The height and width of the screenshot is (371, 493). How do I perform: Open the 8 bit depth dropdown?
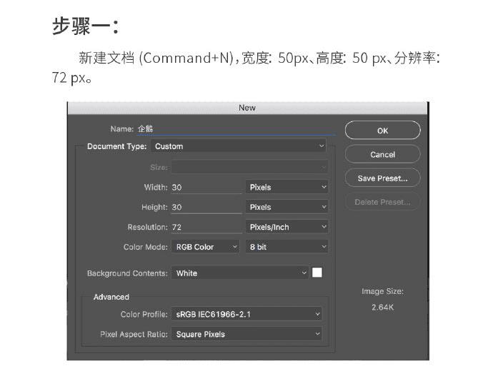(287, 247)
